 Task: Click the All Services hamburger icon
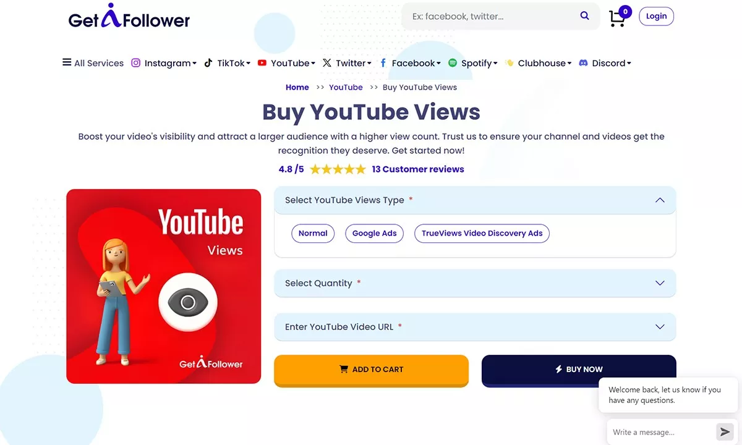coord(67,62)
